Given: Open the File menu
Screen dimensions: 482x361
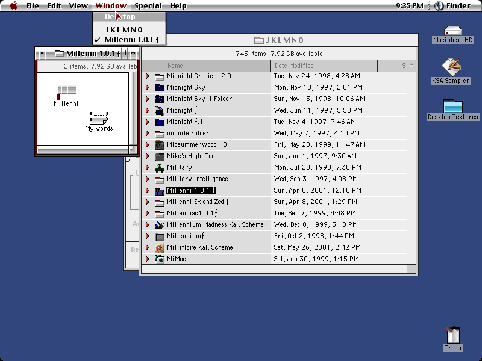Looking at the screenshot, I should [x=33, y=5].
